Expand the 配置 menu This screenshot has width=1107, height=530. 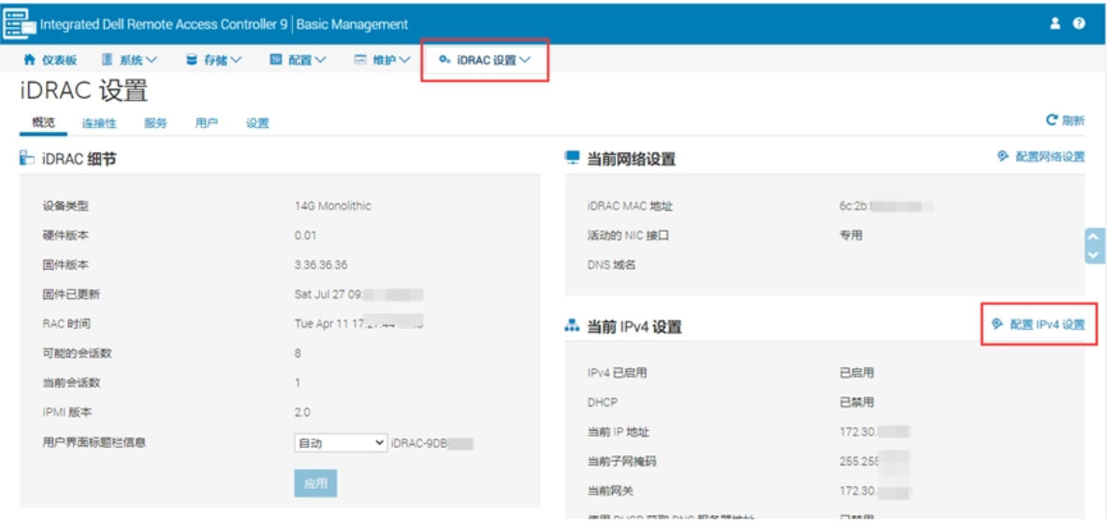point(298,60)
